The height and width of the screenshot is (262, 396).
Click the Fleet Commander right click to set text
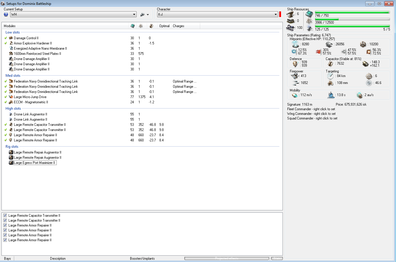click(x=311, y=109)
